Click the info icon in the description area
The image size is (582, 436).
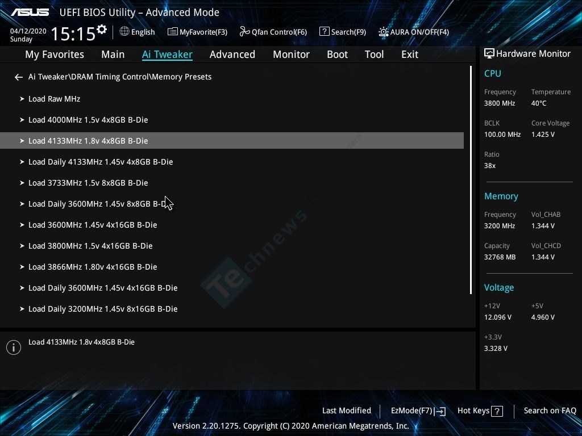14,347
